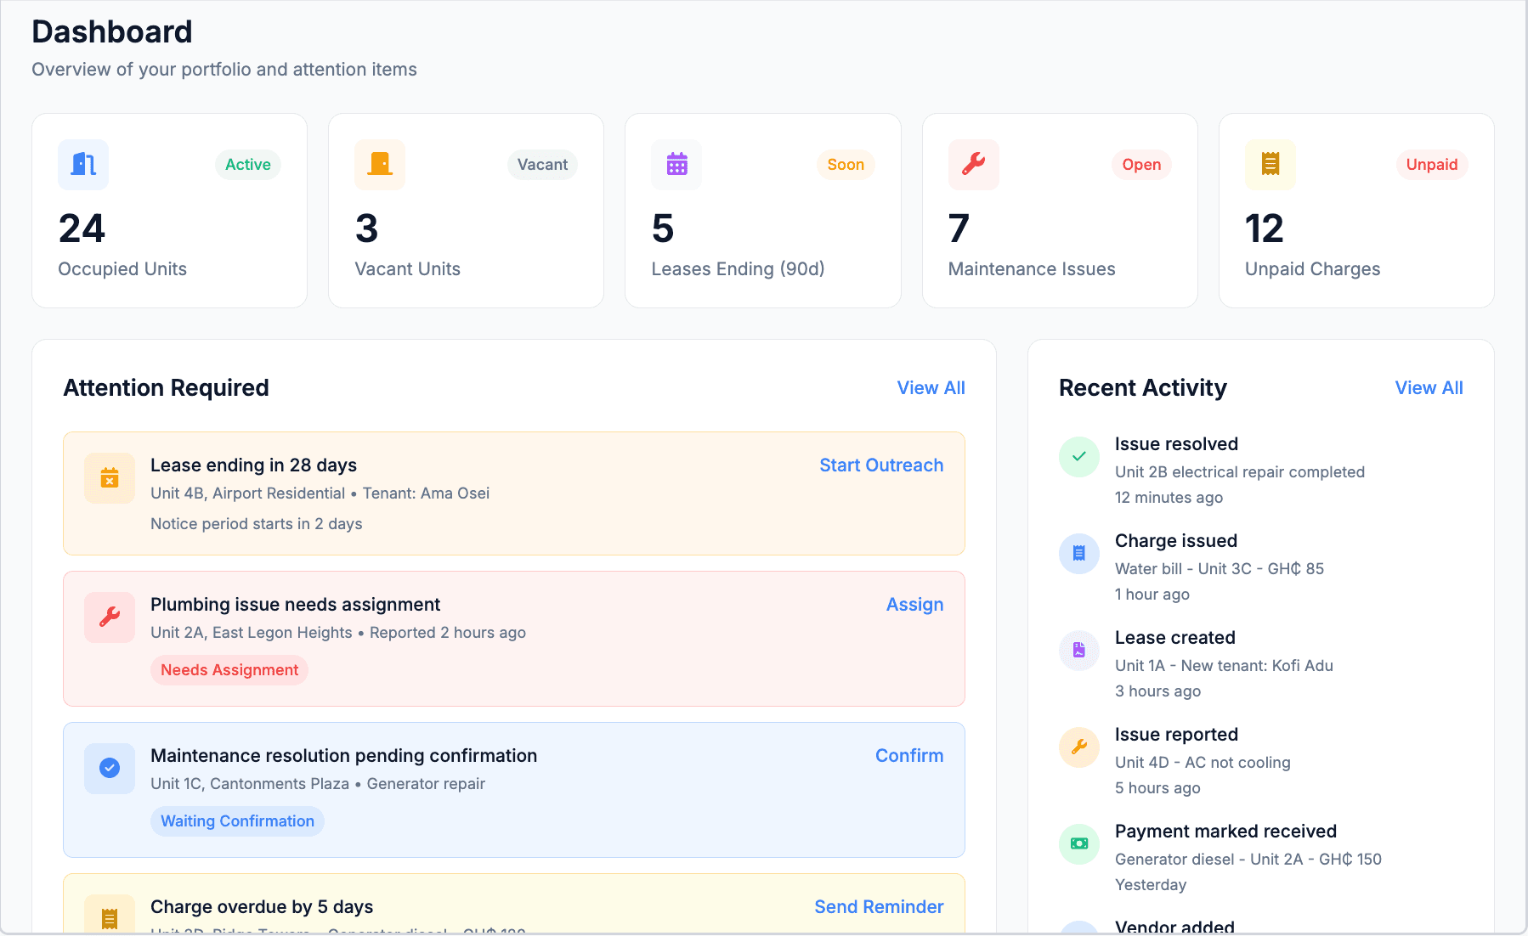This screenshot has width=1528, height=936.
Task: Click the green check for Issue resolved
Action: pyautogui.click(x=1078, y=456)
